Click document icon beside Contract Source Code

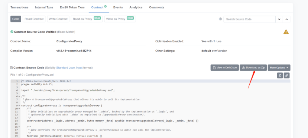(12, 68)
